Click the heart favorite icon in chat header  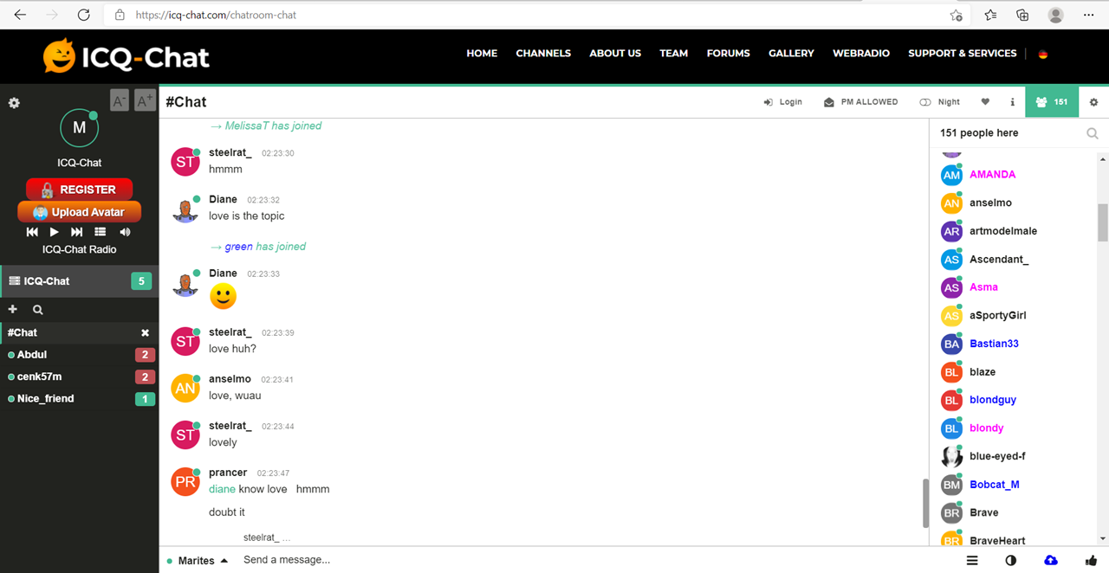985,102
